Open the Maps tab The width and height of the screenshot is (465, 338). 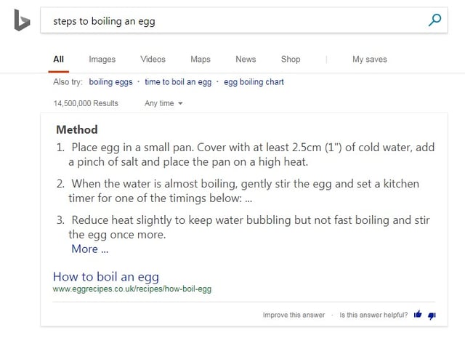pos(201,60)
